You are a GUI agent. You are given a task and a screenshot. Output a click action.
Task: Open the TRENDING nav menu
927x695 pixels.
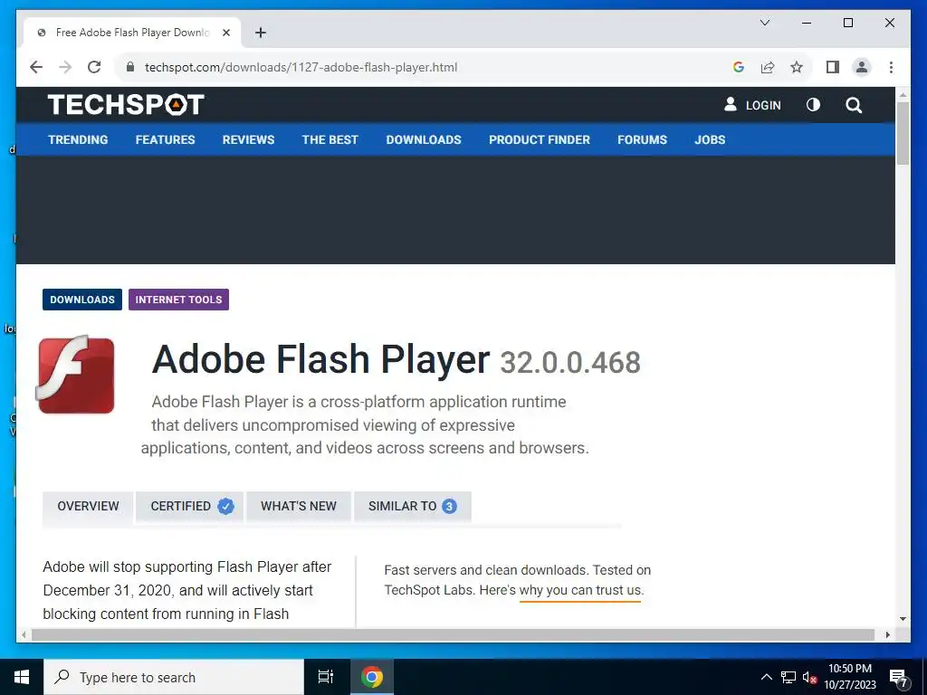[78, 139]
